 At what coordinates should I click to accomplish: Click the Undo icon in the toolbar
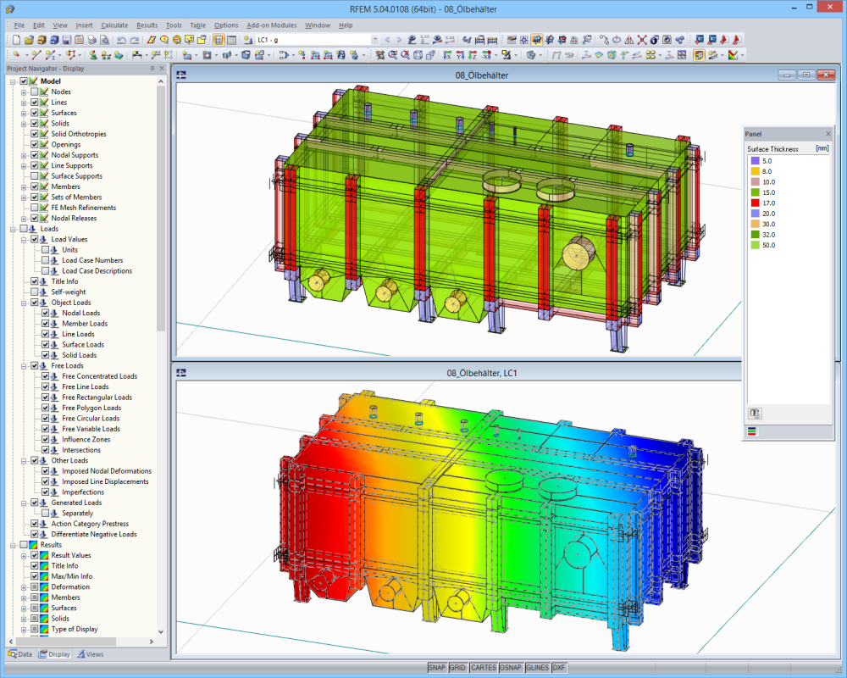pyautogui.click(x=120, y=39)
